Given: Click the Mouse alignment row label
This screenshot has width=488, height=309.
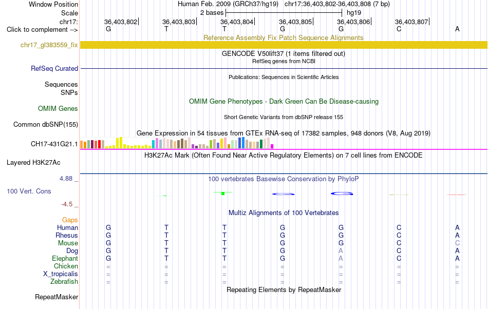Looking at the screenshot, I should tap(68, 243).
